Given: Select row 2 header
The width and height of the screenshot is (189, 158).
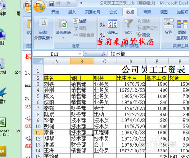Looking at the screenshot, I should (38, 78).
